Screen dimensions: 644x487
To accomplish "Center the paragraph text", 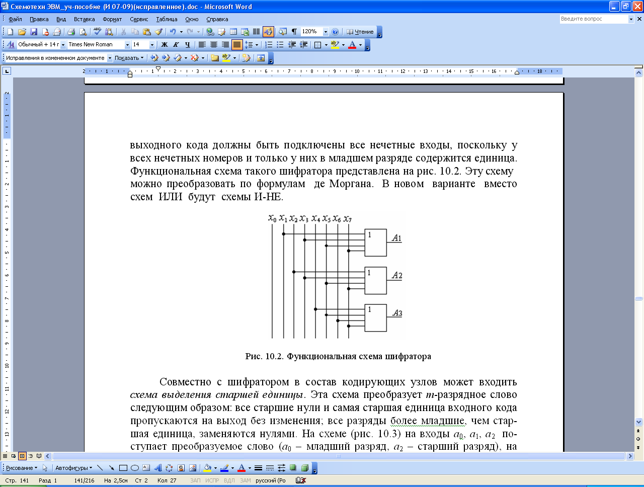I will (x=213, y=45).
